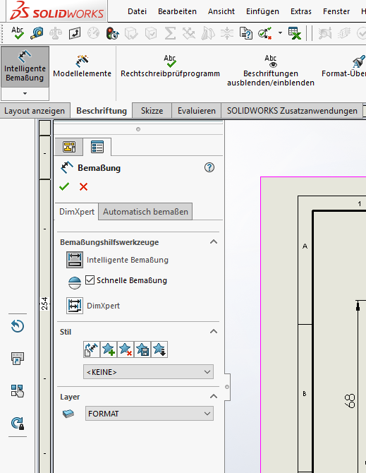
Task: Open the Fenster menu
Action: click(336, 11)
